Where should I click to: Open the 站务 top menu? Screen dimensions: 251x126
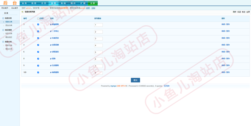tap(24, 3)
